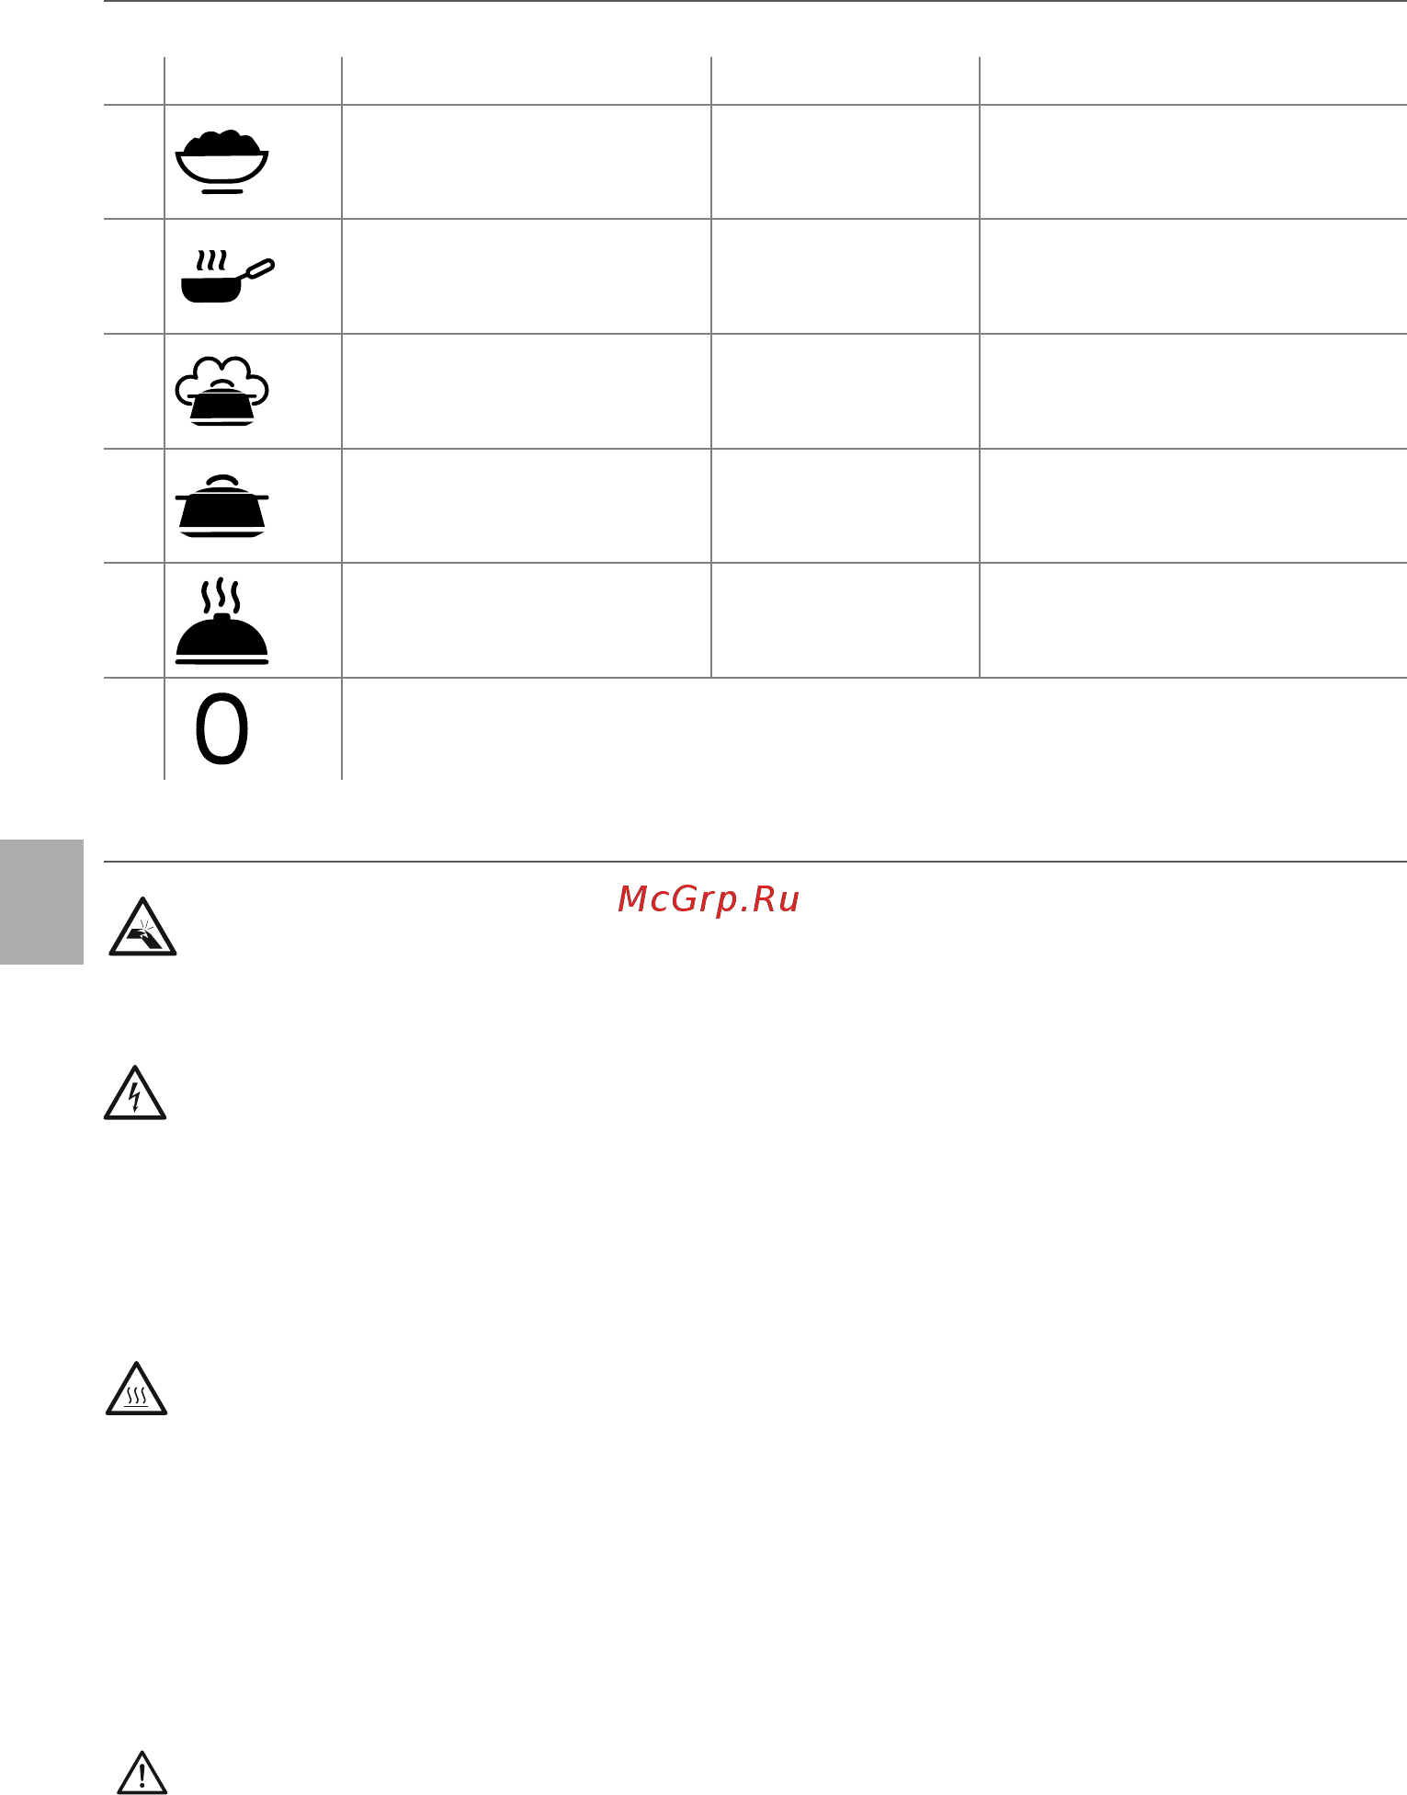Click the wide empty cell beside zero
The image size is (1407, 1795).
[x=875, y=729]
